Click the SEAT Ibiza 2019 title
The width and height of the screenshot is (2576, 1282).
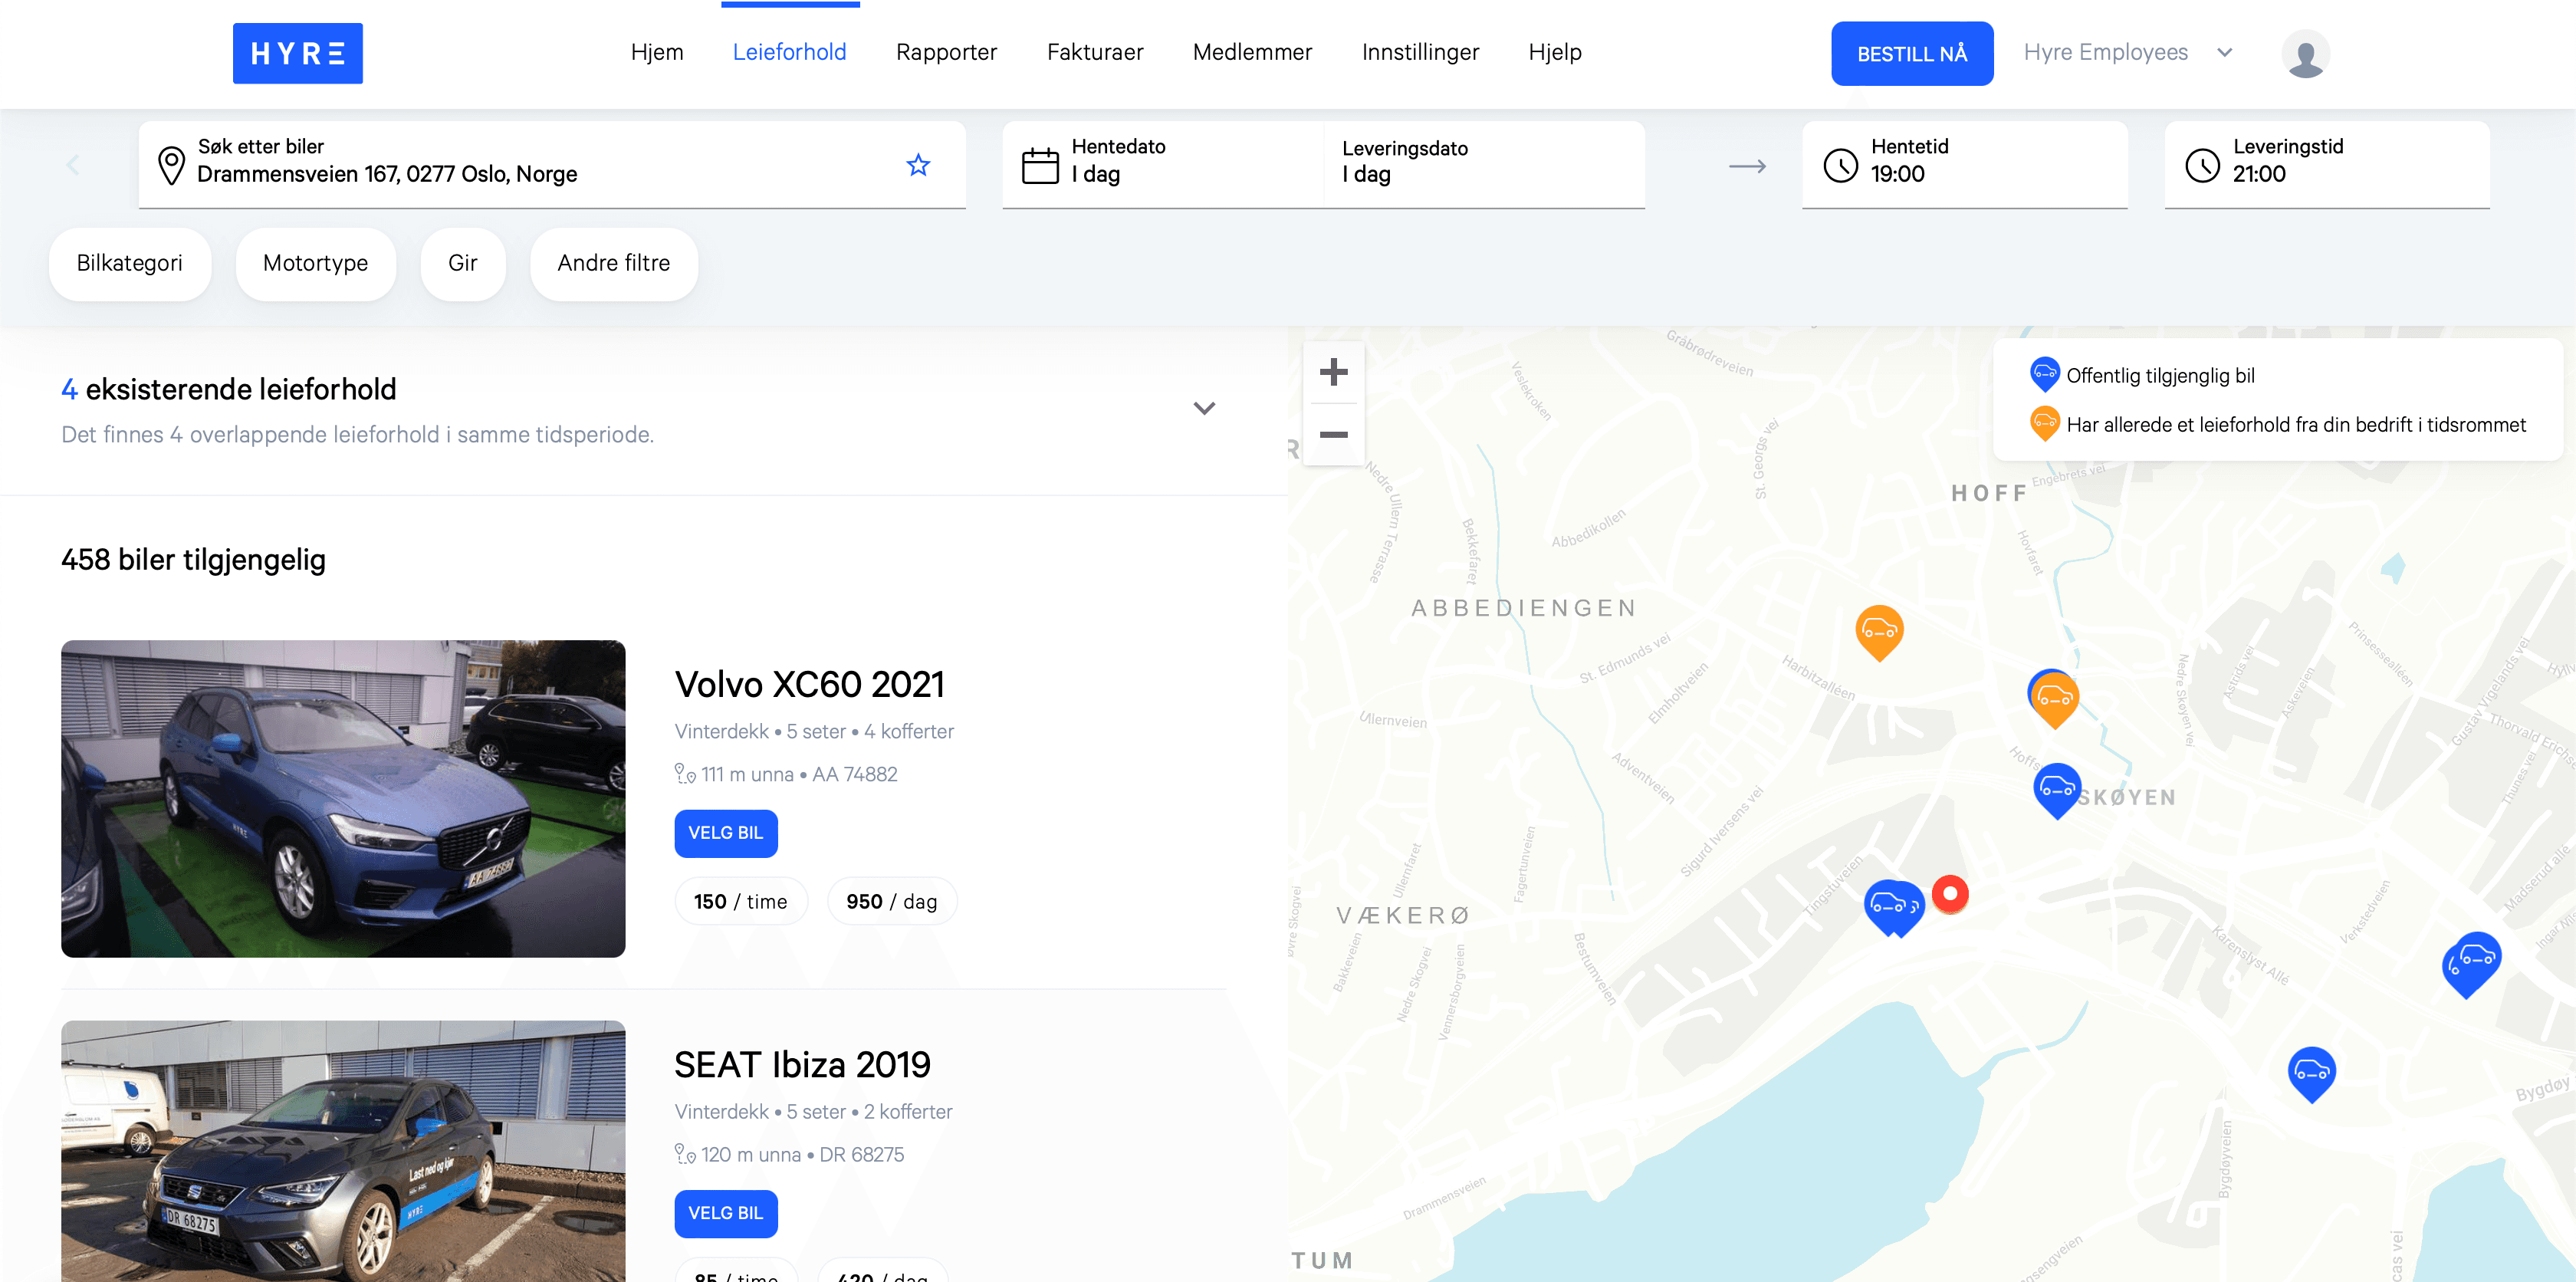[802, 1064]
